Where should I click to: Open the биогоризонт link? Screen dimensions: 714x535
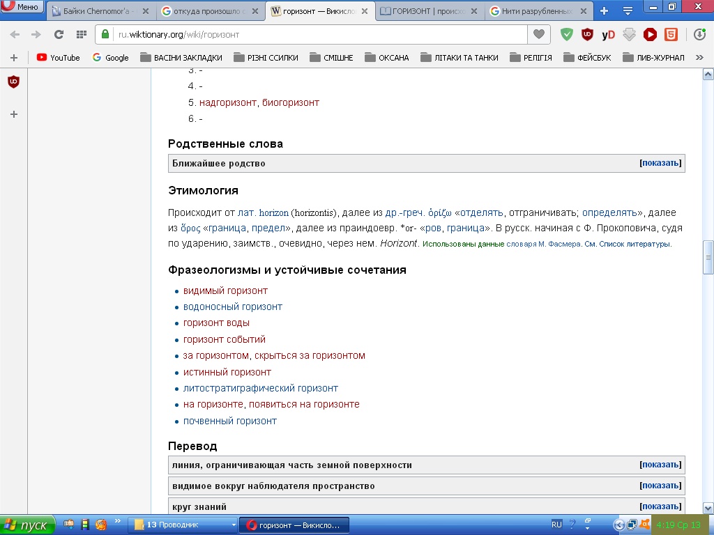coord(291,103)
